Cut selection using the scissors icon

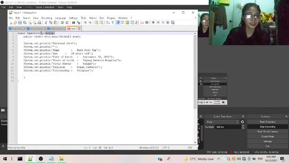[x=46, y=23]
